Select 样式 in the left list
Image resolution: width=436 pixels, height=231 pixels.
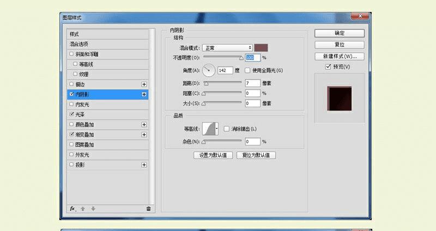pyautogui.click(x=108, y=34)
